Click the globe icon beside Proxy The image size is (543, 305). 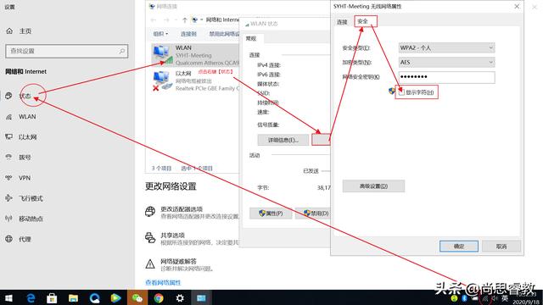pos(9,239)
